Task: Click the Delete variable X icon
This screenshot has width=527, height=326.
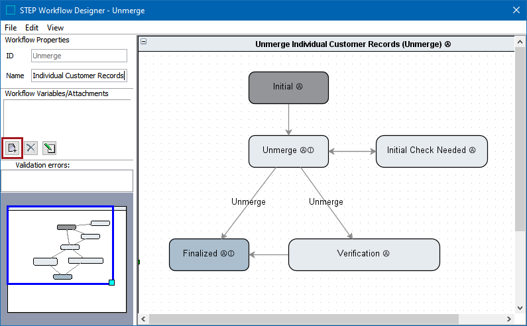Action: [31, 148]
